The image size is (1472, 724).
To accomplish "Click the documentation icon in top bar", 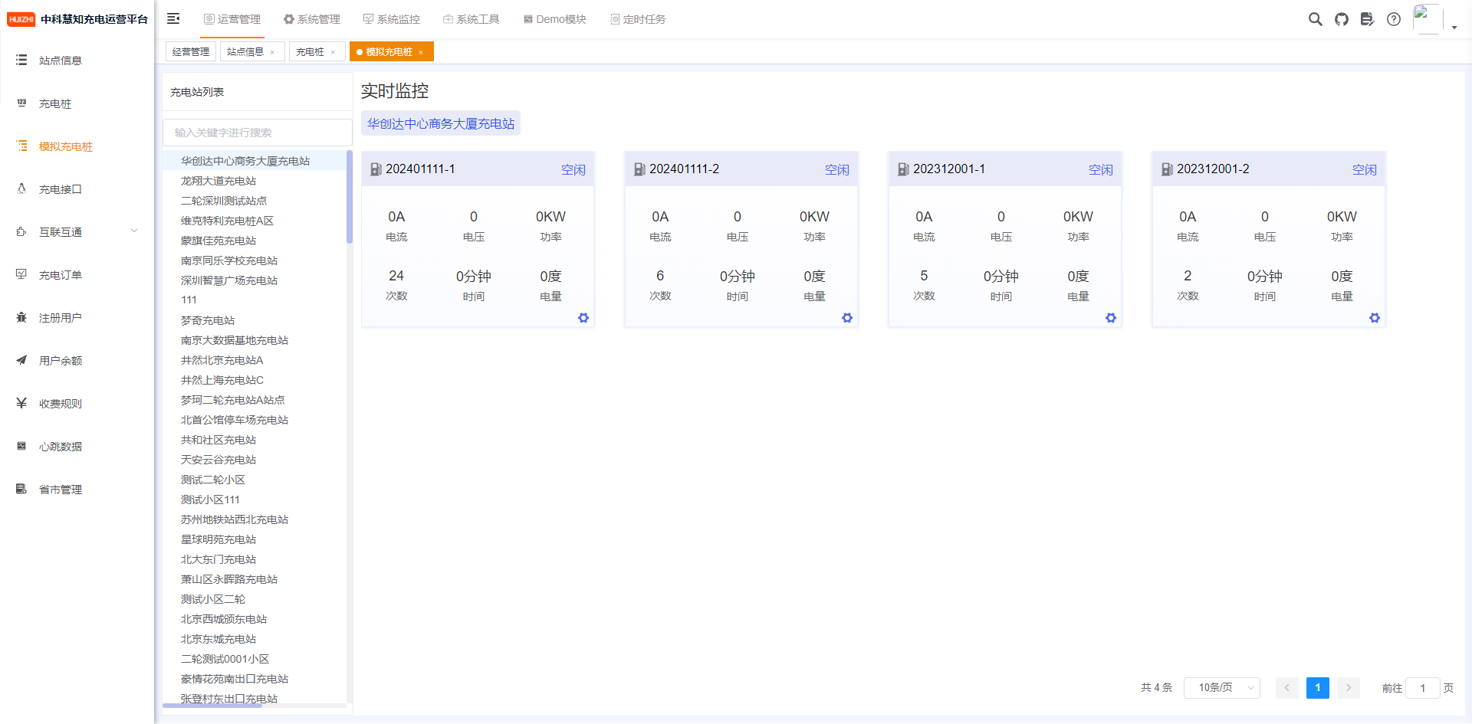I will coord(1367,19).
